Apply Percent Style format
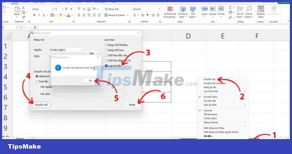 (143, 15)
